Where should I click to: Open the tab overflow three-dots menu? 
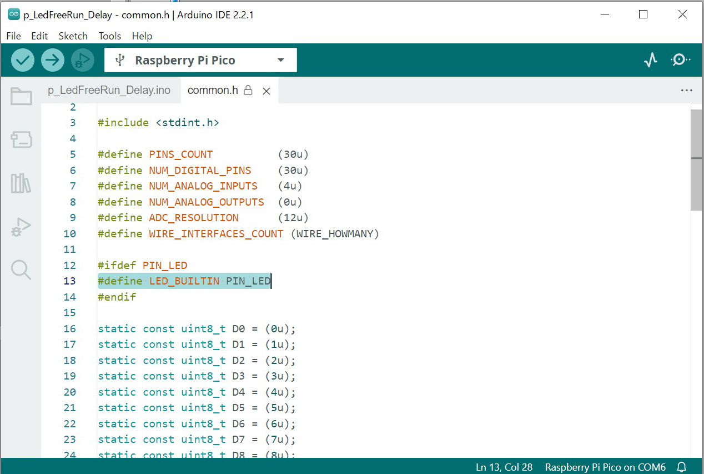point(686,91)
